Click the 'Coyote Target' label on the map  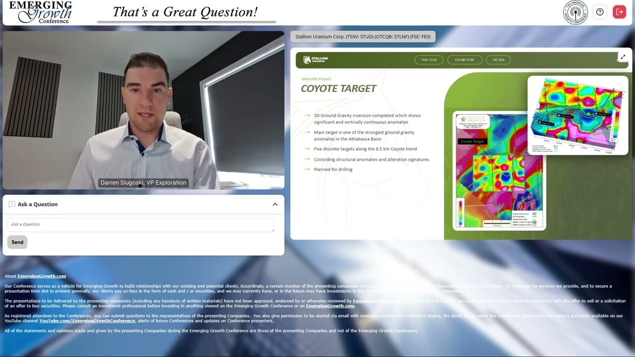pos(472,142)
